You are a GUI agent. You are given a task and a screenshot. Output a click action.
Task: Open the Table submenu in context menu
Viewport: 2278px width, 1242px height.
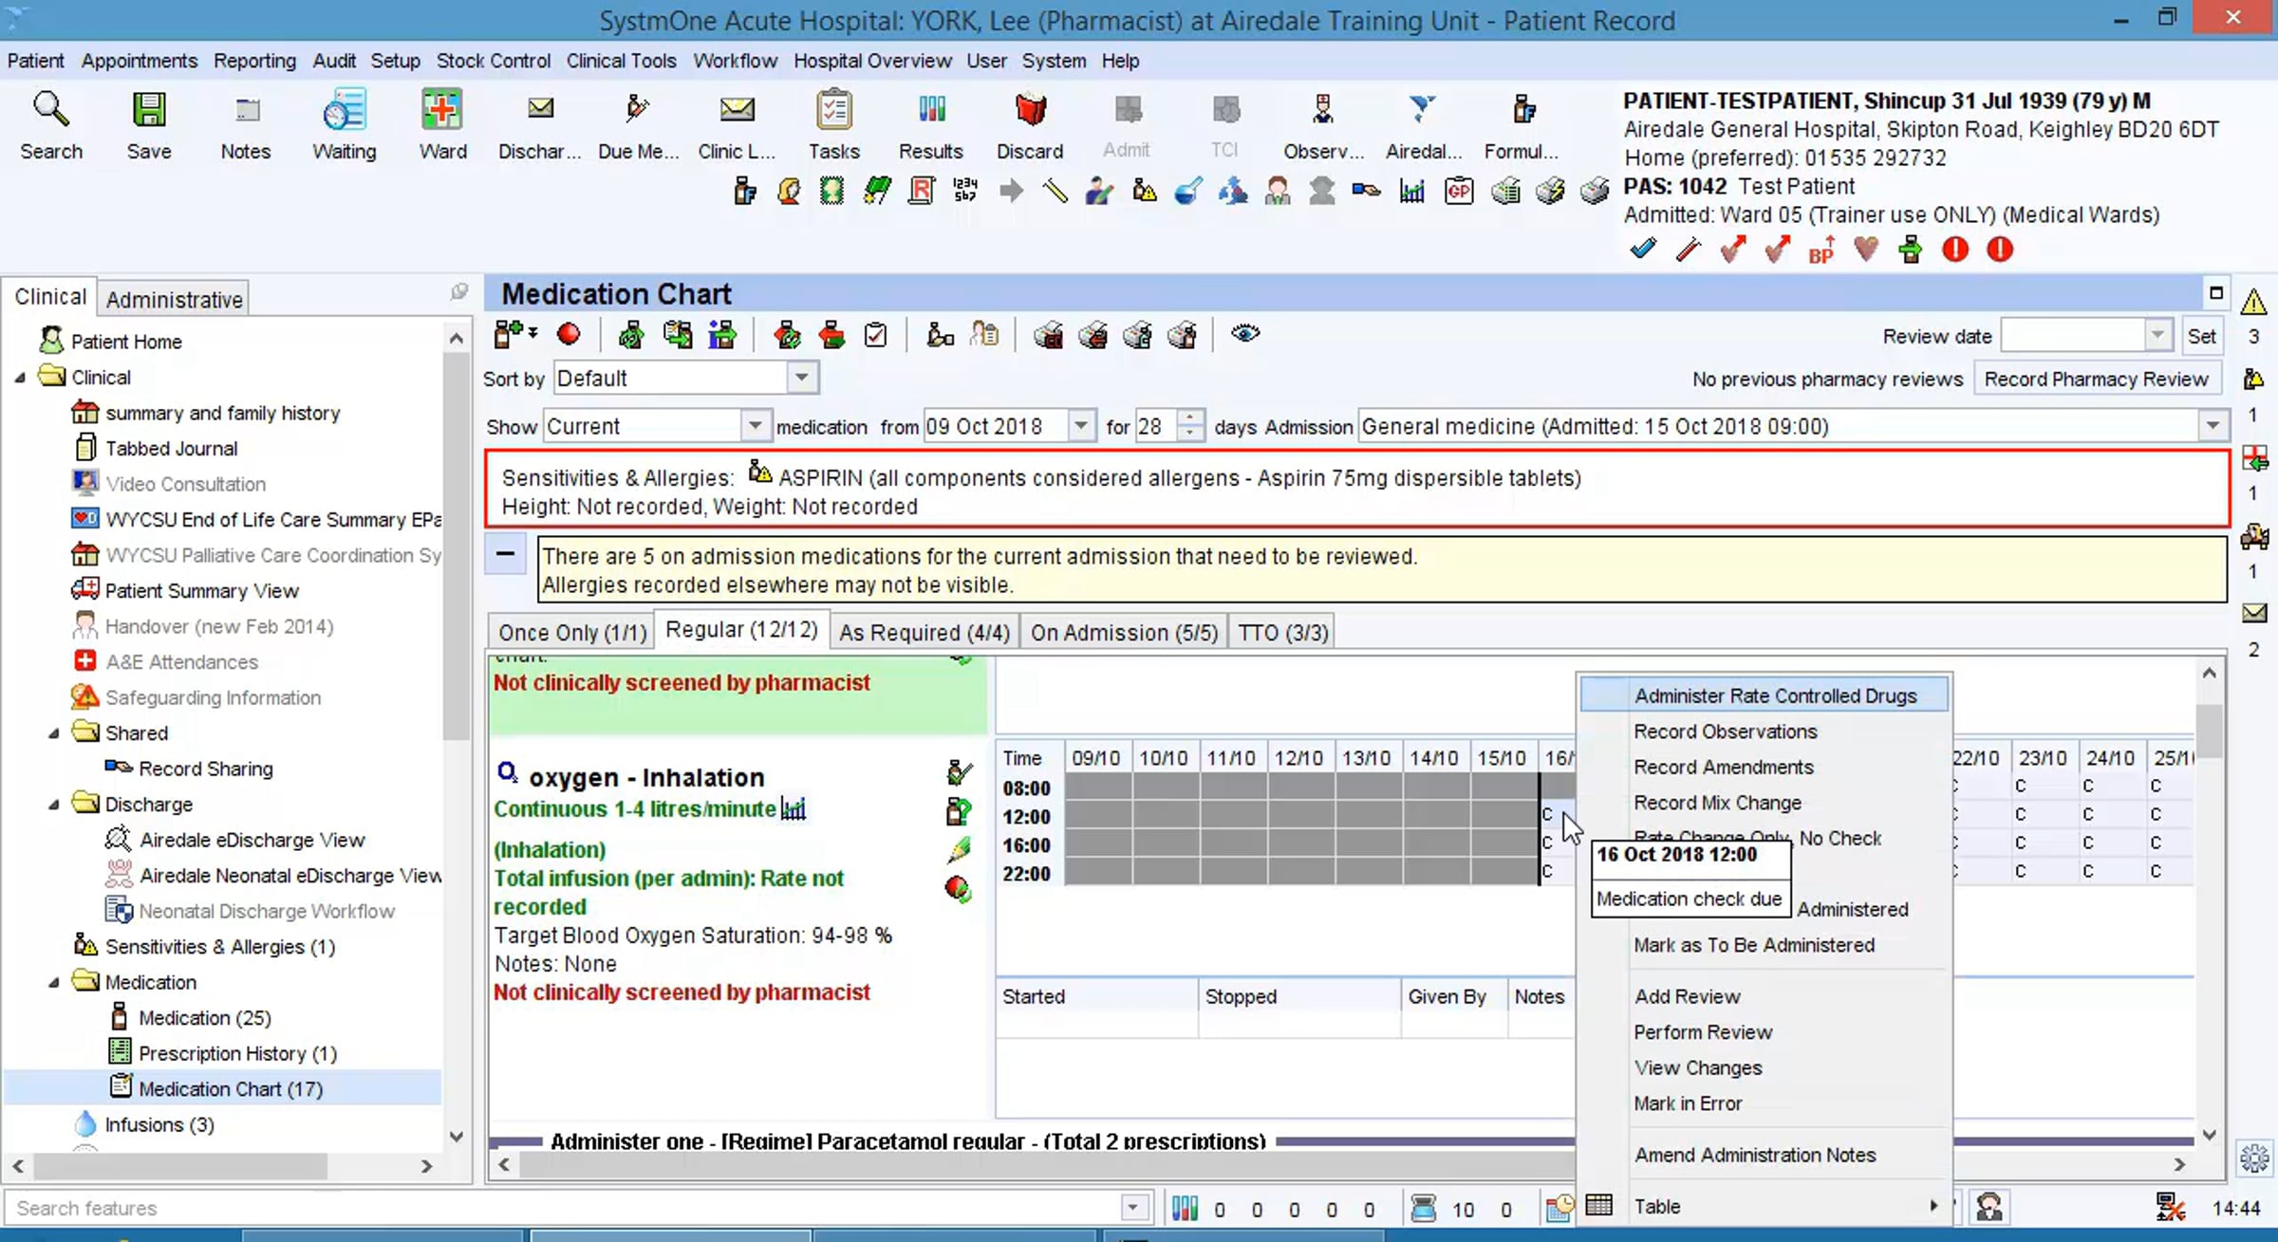click(x=1765, y=1206)
